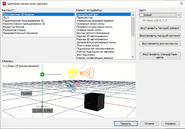This screenshot has height=129, width=185.
Task: Select element 'Динамические размерные линии'
Action: click(103, 42)
